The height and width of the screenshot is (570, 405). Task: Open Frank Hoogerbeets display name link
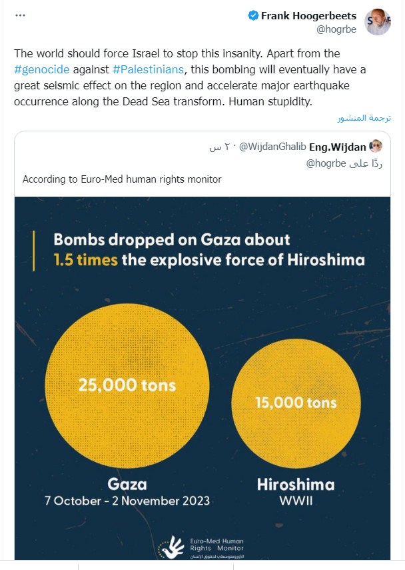pyautogui.click(x=308, y=16)
